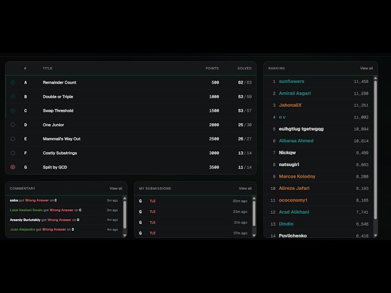
Task: Click the My Submissions scrollbar down arrow
Action: click(254, 235)
